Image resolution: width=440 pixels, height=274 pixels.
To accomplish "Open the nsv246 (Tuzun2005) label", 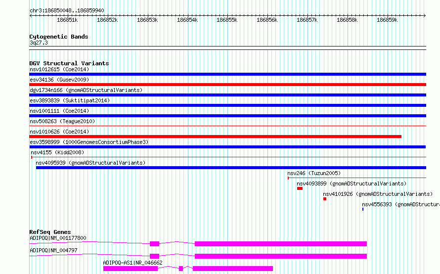I will pyautogui.click(x=314, y=173).
